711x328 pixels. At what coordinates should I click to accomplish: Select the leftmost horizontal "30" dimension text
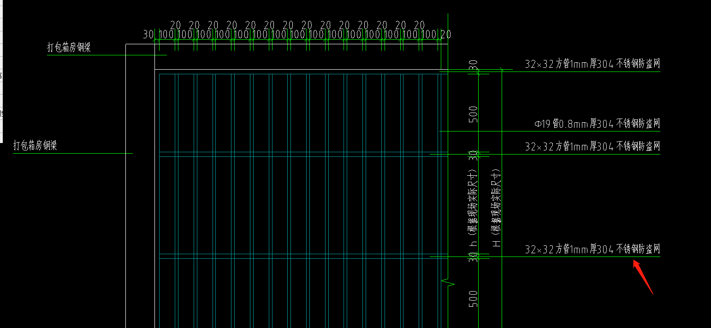[148, 34]
